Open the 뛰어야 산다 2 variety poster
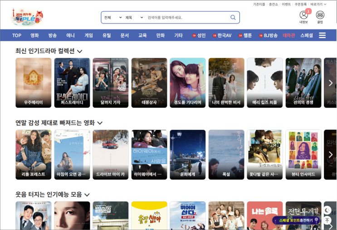Image resolution: width=337 pixels, height=230 pixels. coord(188,216)
